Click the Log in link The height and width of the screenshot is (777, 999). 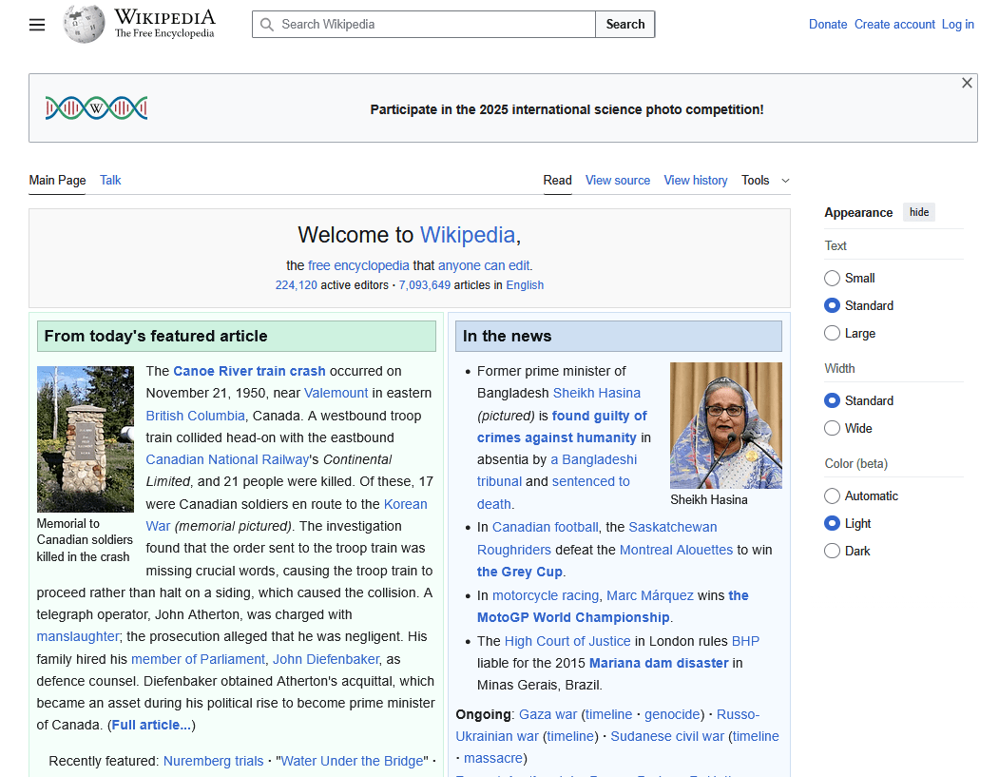[x=957, y=24]
